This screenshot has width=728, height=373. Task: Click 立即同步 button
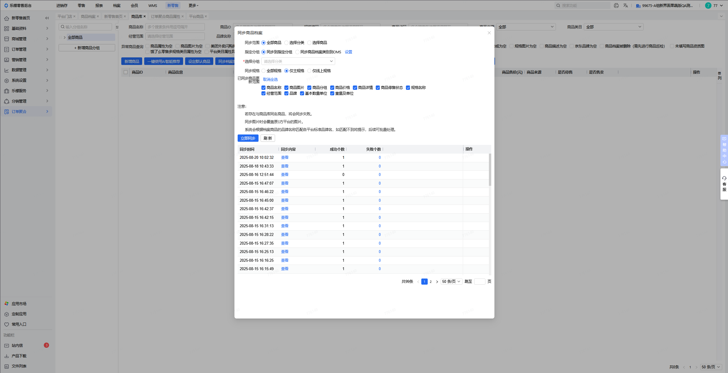pos(248,138)
